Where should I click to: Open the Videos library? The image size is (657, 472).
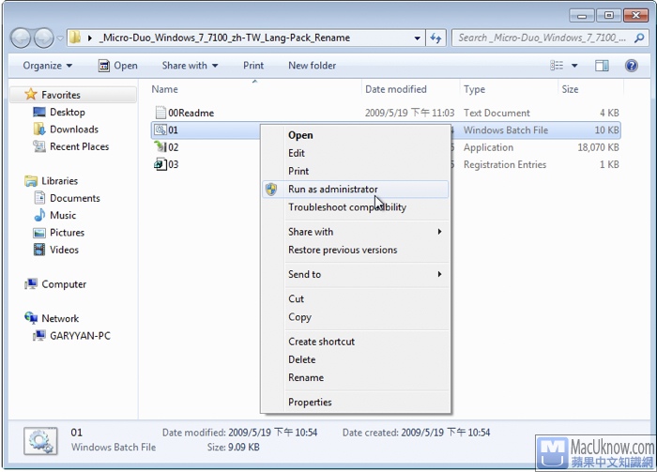[64, 250]
